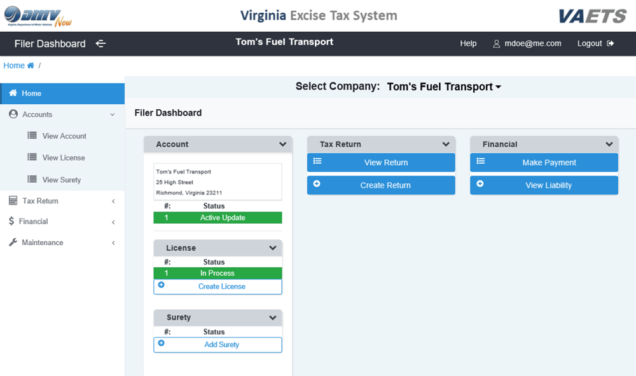Image resolution: width=636 pixels, height=376 pixels.
Task: Click the calculator Tax Return sidebar icon
Action: [x=13, y=201]
